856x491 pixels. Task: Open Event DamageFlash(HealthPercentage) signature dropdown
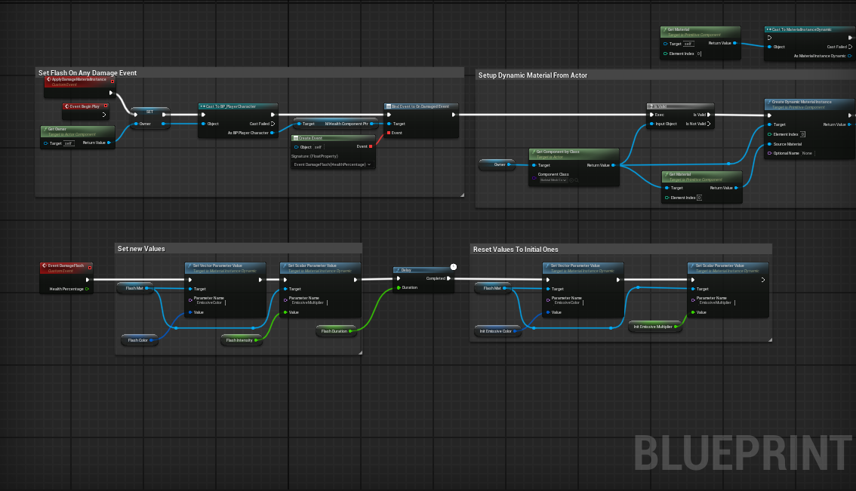[x=332, y=164]
